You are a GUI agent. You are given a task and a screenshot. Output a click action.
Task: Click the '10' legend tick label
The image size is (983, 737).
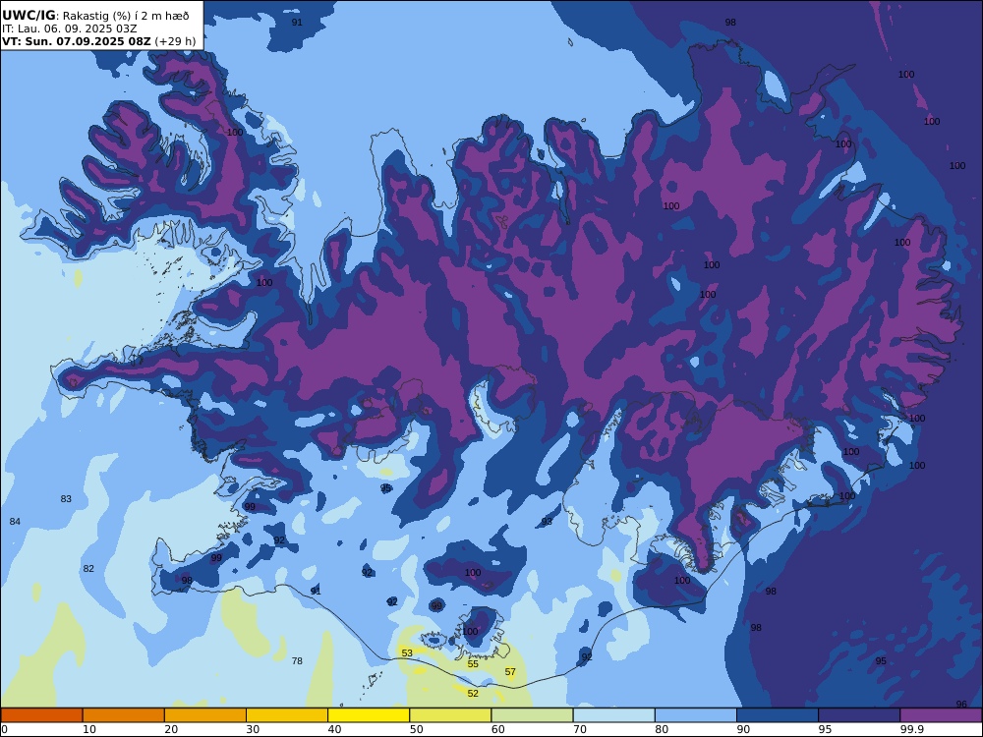tap(89, 729)
